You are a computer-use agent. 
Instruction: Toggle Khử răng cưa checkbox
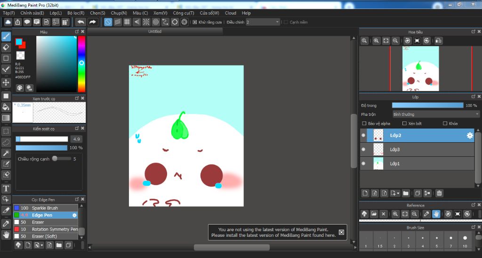pos(194,22)
